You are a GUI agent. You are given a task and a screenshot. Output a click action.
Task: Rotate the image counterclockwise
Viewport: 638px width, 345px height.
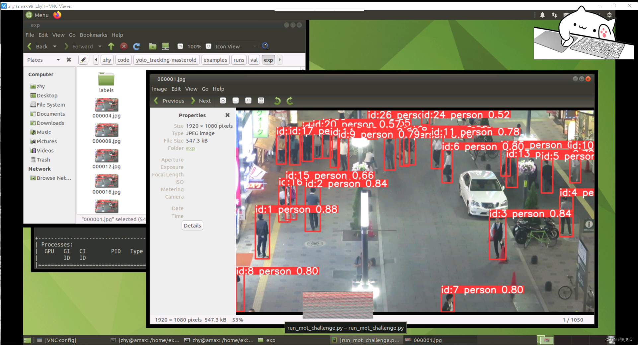278,101
